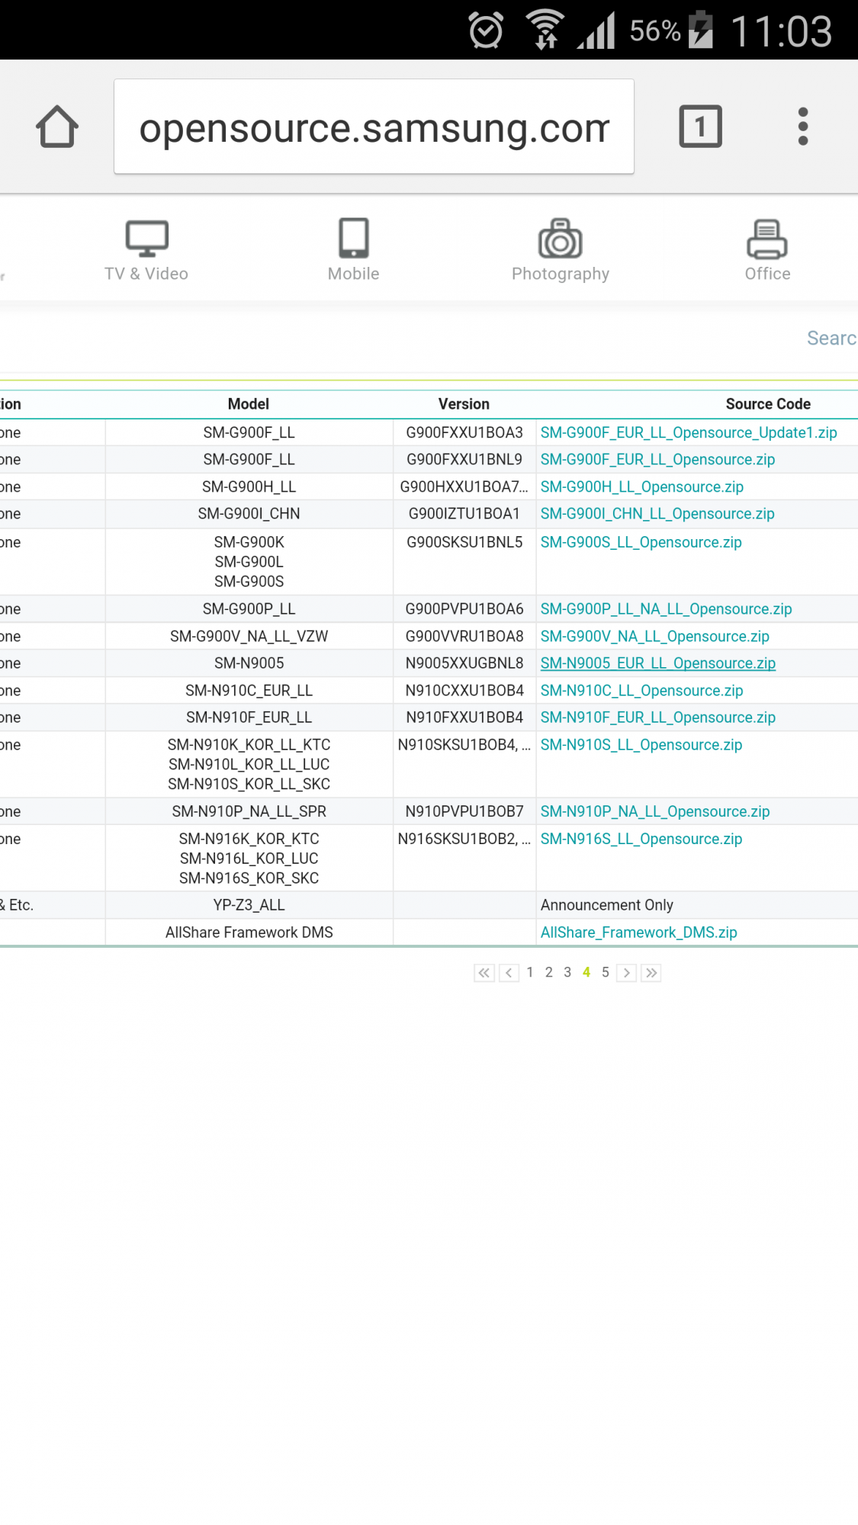Select model cell AllShare Framework DMS
The width and height of the screenshot is (858, 1525).
tap(249, 933)
